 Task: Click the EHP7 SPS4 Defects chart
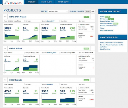tap(30, 36)
